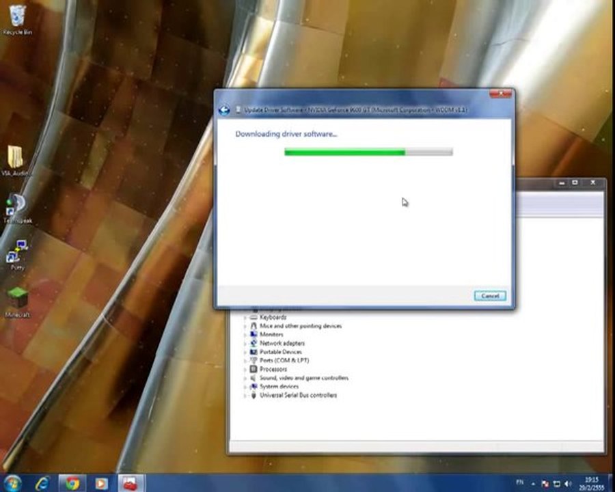Click the green download progress bar
615x492 pixels.
coord(368,152)
